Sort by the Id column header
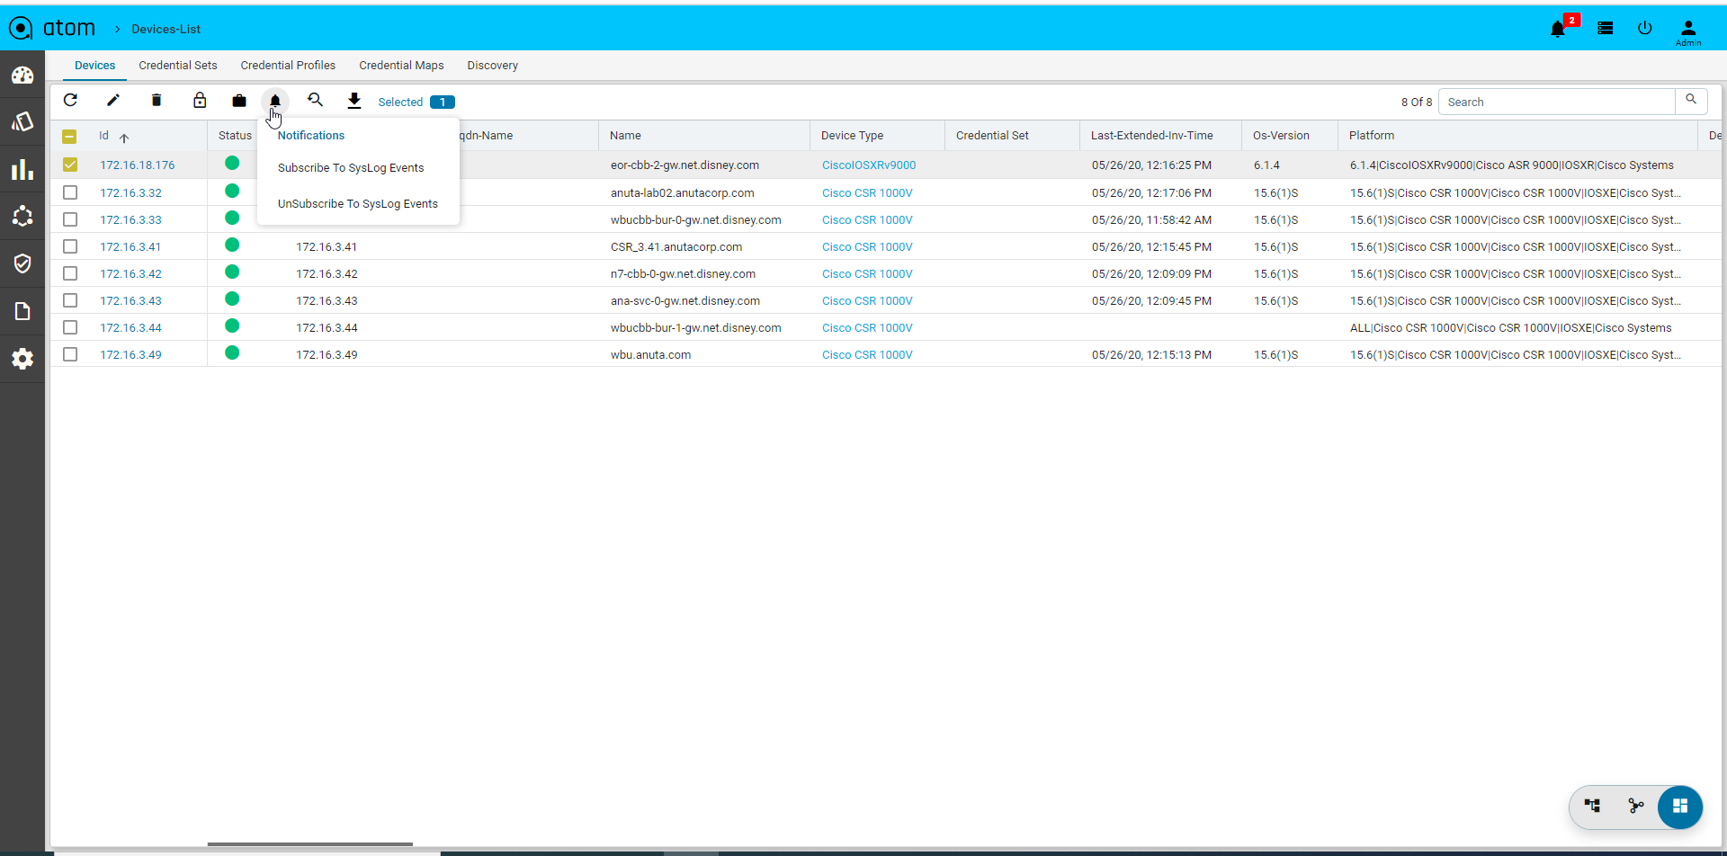Viewport: 1727px width, 856px height. tap(103, 136)
